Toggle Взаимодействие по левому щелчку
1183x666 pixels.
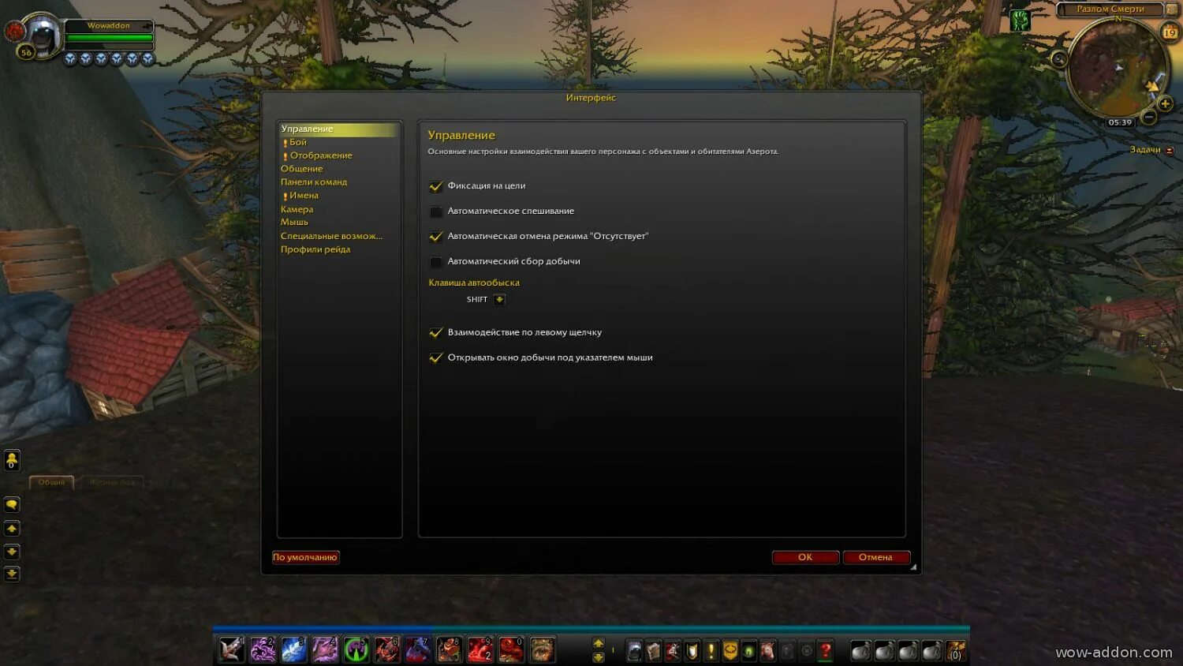click(436, 333)
